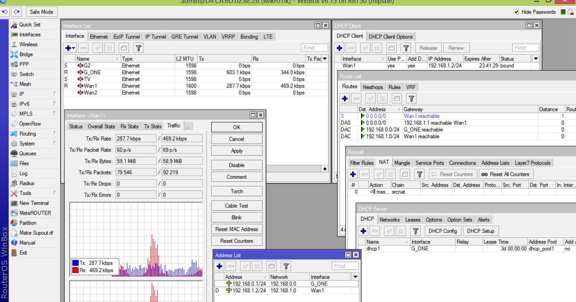Click the Torch button

pos(237,191)
